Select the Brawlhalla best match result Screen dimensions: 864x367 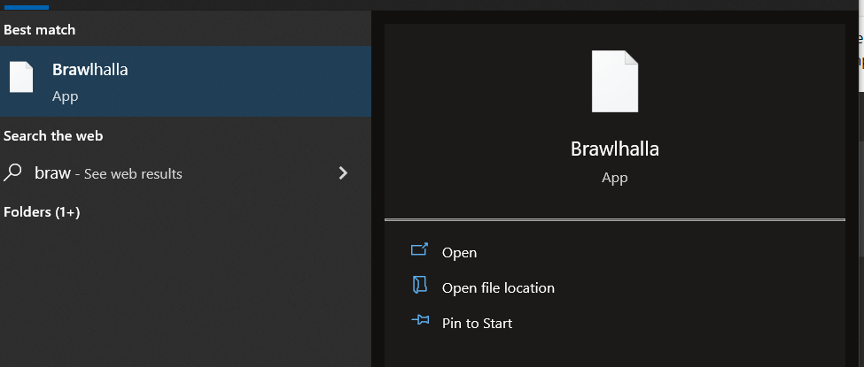(185, 81)
